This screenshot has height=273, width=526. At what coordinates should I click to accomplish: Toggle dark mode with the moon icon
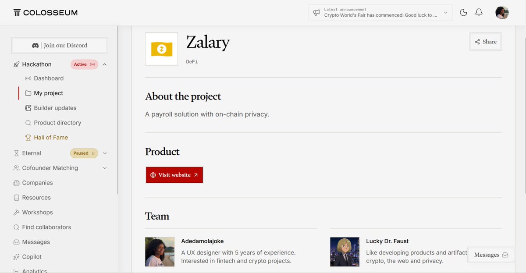point(463,13)
